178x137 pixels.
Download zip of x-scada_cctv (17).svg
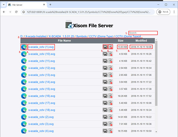[x=110, y=103]
